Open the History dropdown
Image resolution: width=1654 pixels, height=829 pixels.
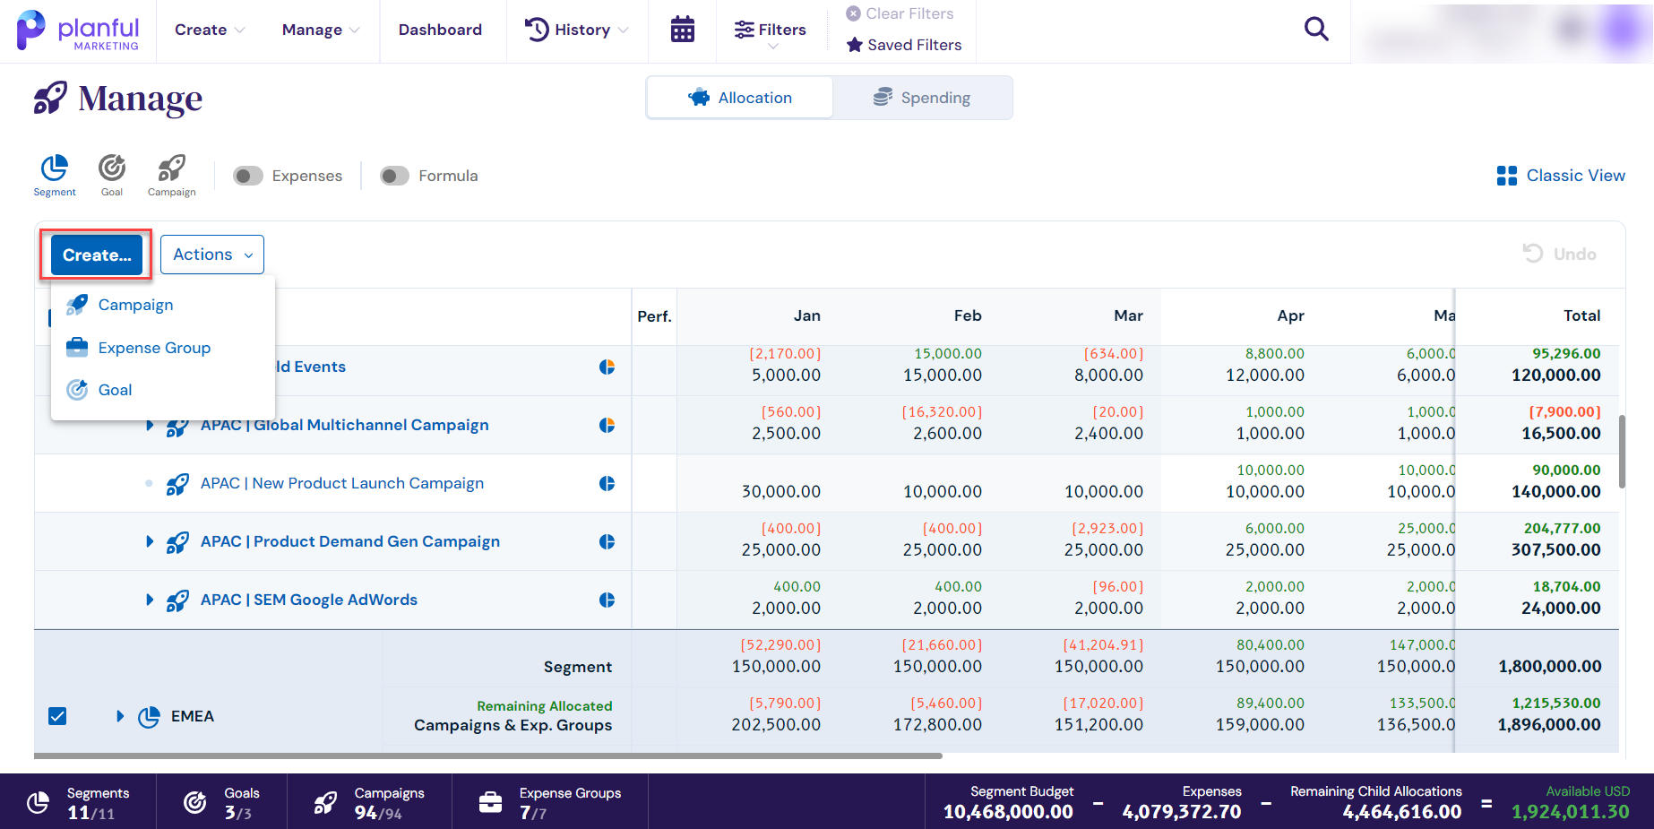click(x=576, y=30)
